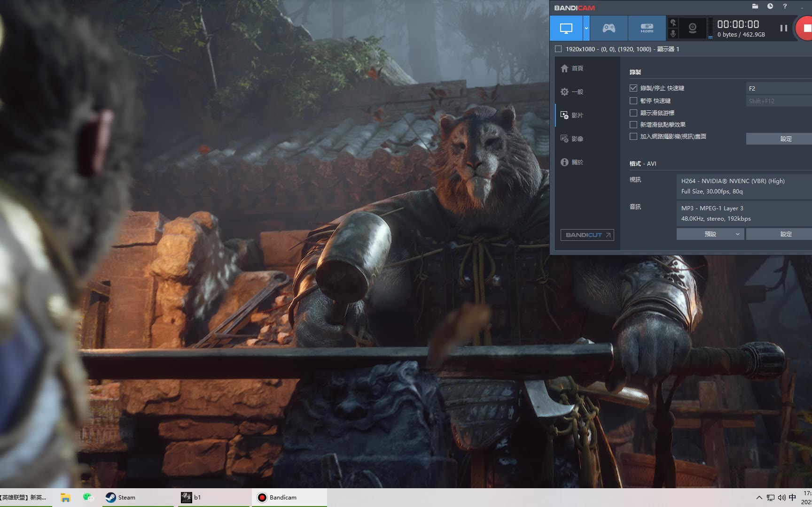Click the Shift+F12 pause hotkey field
This screenshot has height=507, width=812.
tap(779, 101)
